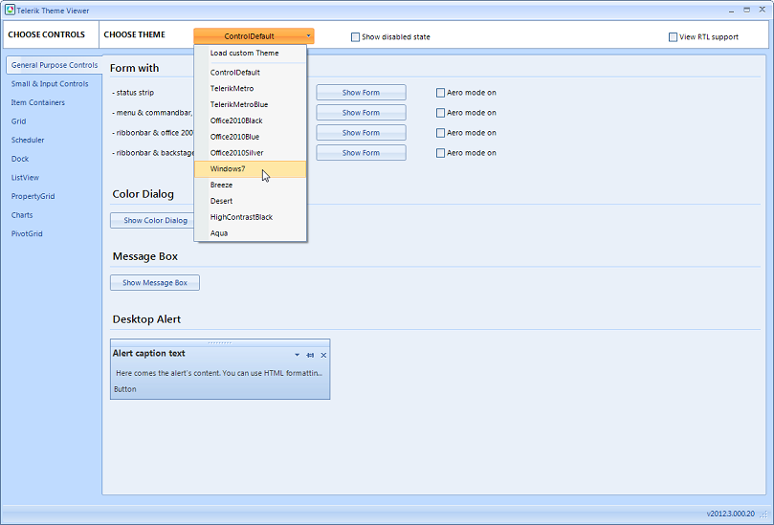Click Show Form for status strip
This screenshot has height=525, width=774.
pyautogui.click(x=361, y=93)
